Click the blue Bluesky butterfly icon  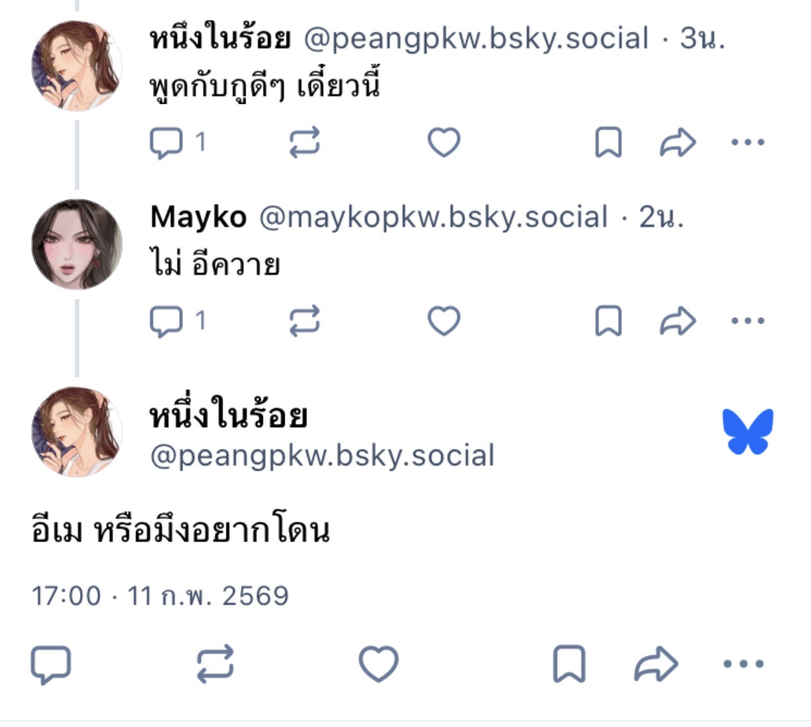(748, 432)
